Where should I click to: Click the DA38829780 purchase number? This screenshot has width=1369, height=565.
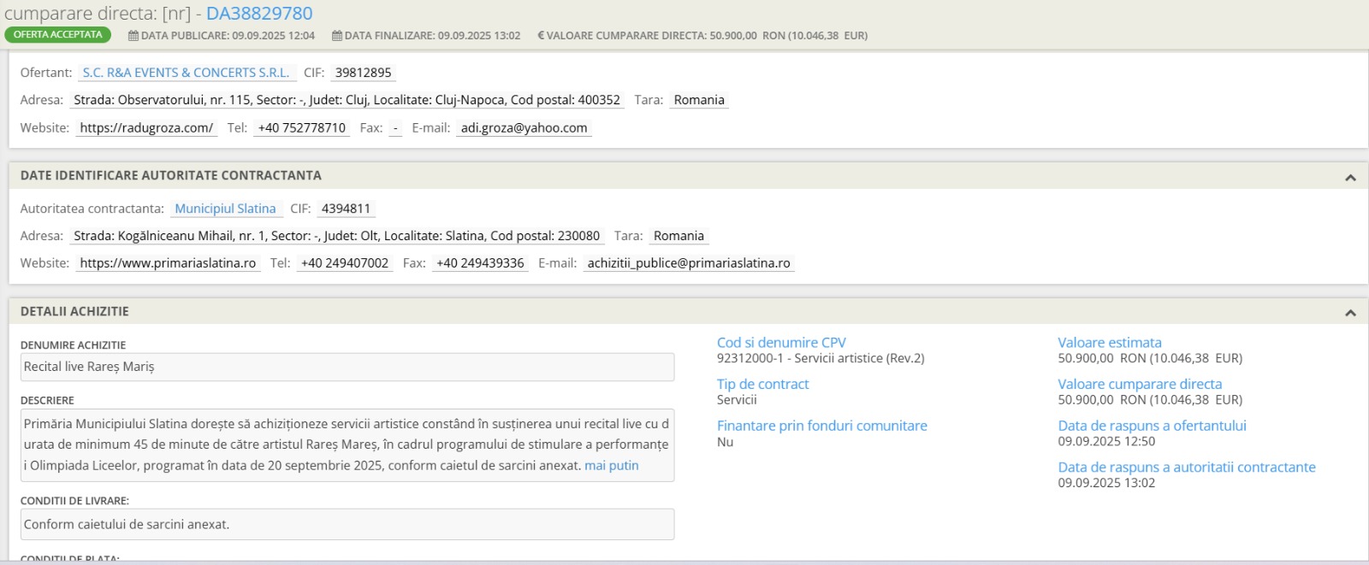click(x=259, y=14)
